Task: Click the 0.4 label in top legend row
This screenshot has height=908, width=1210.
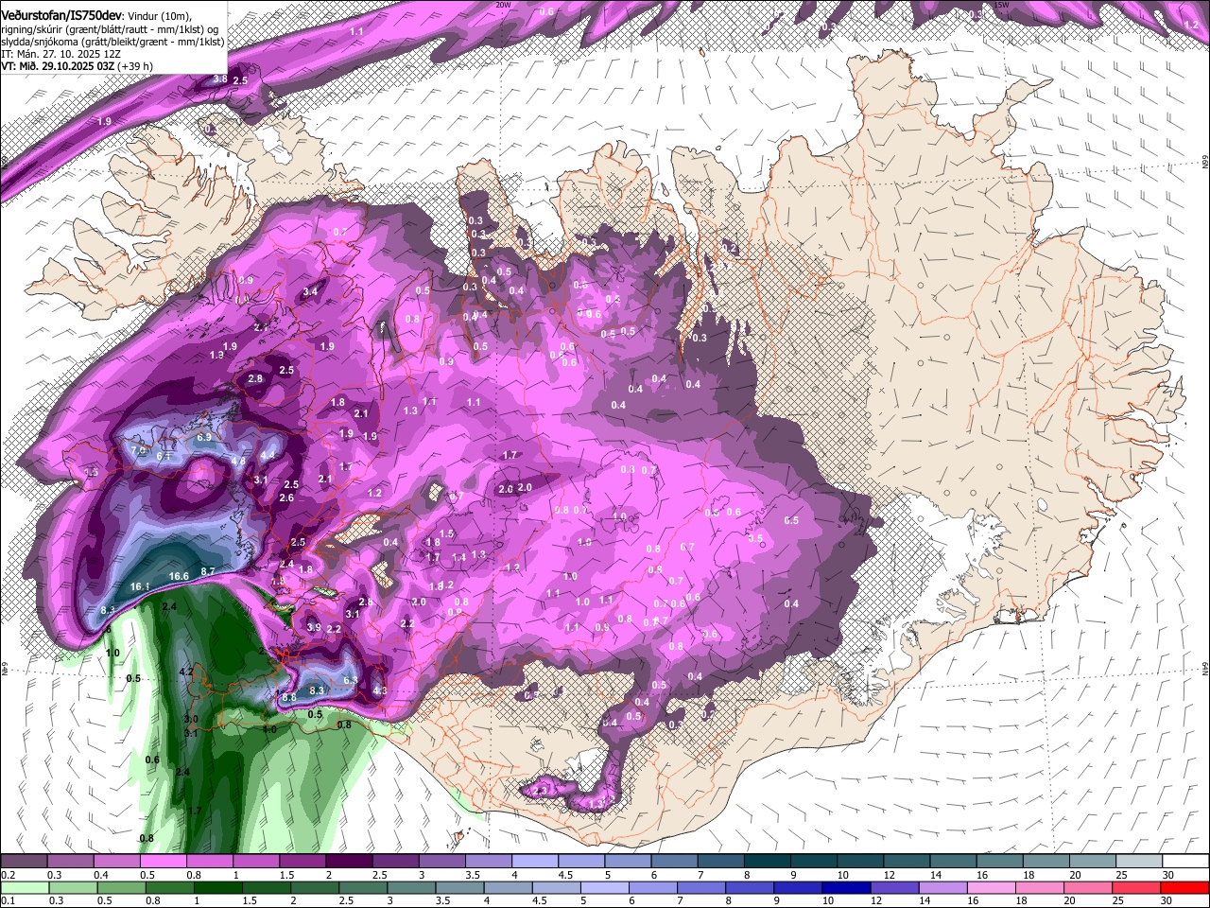Action: click(x=101, y=875)
